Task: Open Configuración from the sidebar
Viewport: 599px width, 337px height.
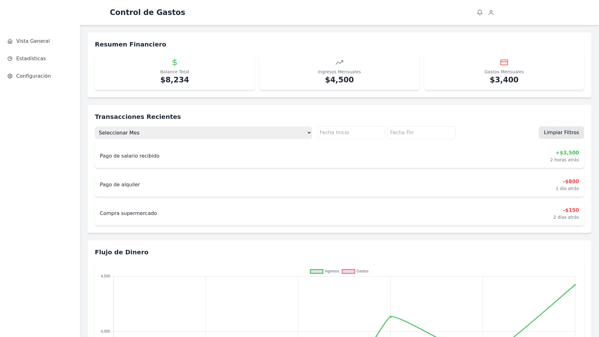Action: click(33, 76)
